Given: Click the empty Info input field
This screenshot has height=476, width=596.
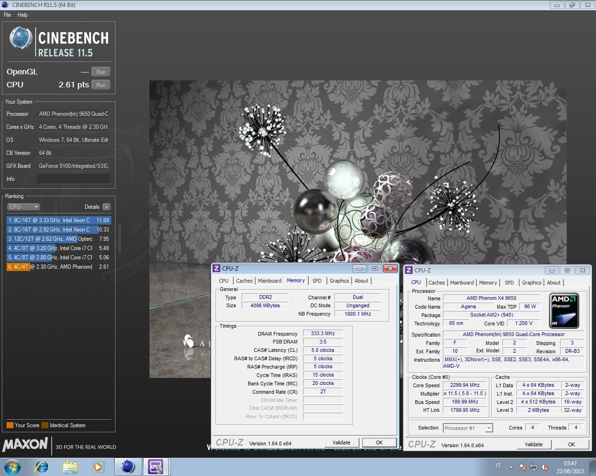Looking at the screenshot, I should point(74,179).
